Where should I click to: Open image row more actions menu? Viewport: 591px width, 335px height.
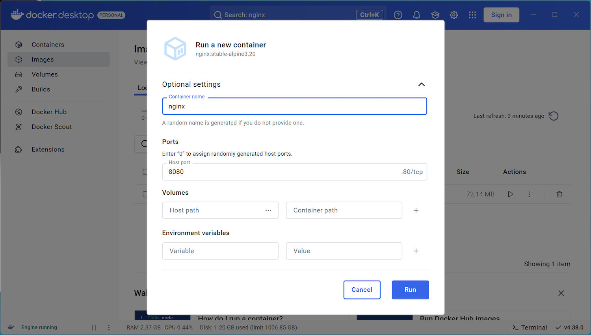coord(529,194)
